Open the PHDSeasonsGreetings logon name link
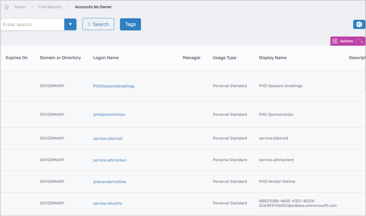This screenshot has width=366, height=216. point(114,86)
